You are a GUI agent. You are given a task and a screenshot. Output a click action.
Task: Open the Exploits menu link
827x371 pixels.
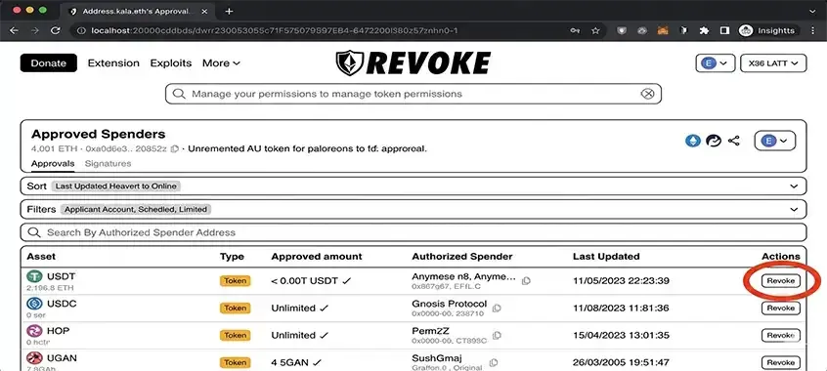click(x=171, y=63)
